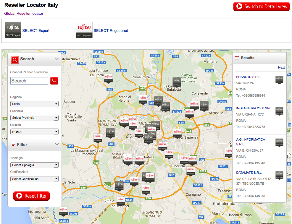Open the Select Provincia dropdown
This screenshot has width=292, height=224.
click(35, 118)
